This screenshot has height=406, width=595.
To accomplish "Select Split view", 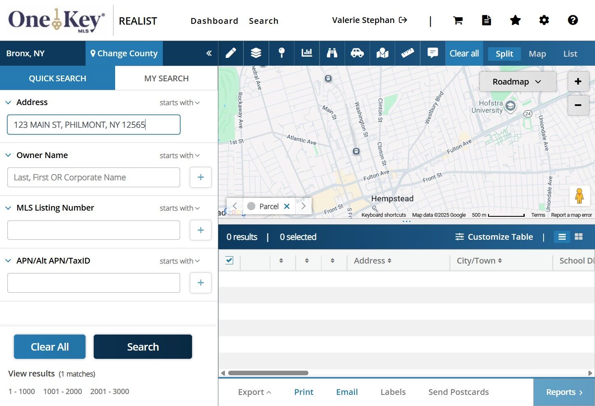I will (504, 54).
